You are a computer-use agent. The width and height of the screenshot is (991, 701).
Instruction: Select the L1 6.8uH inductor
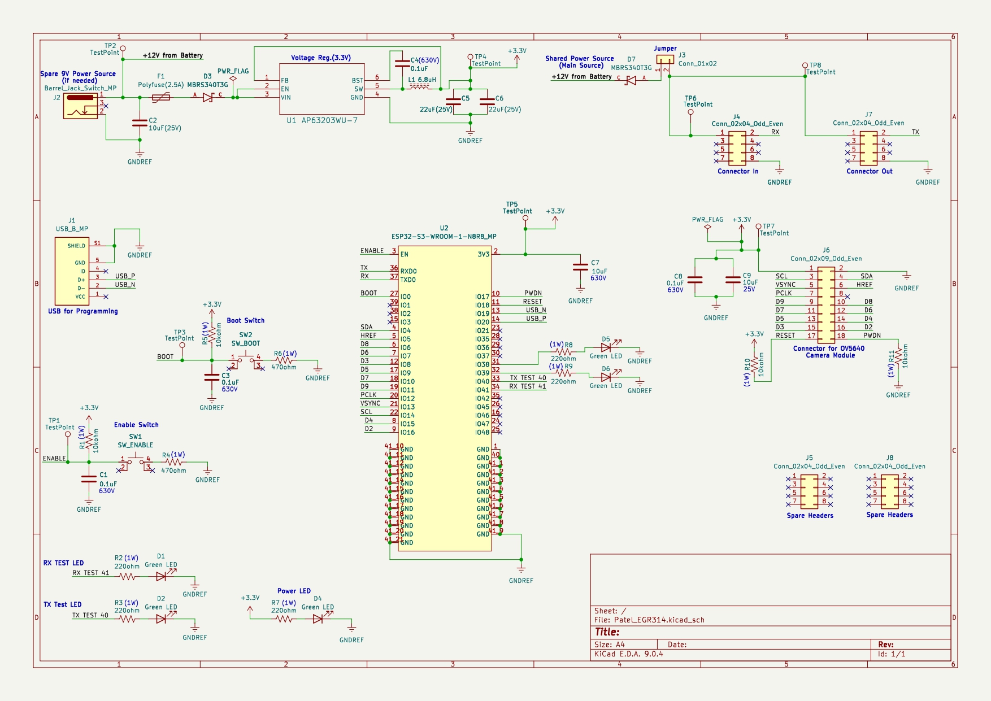click(x=419, y=88)
